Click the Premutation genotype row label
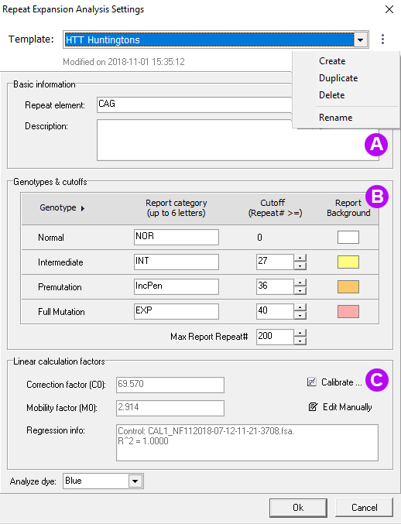The height and width of the screenshot is (524, 401). tap(60, 287)
